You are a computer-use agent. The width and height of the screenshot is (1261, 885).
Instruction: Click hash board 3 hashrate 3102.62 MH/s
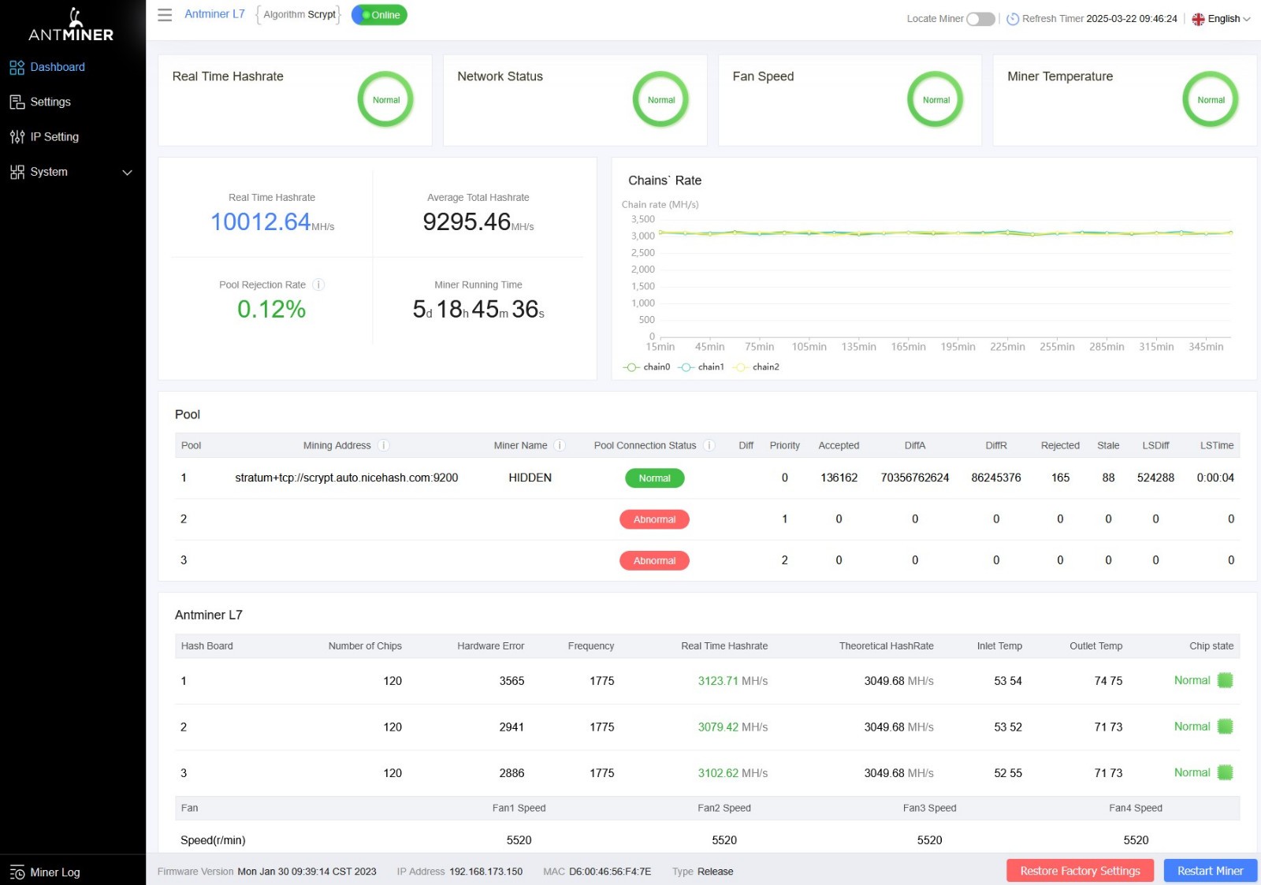pos(732,774)
